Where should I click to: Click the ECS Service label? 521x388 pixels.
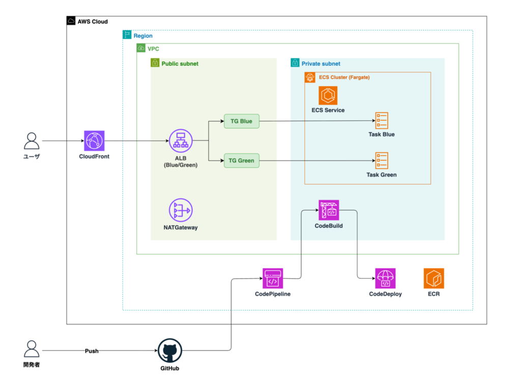click(328, 110)
